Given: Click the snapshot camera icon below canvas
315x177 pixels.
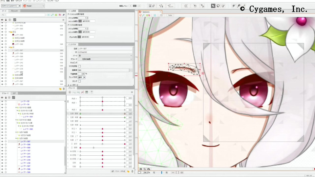Looking at the screenshot, I should 141,169.
